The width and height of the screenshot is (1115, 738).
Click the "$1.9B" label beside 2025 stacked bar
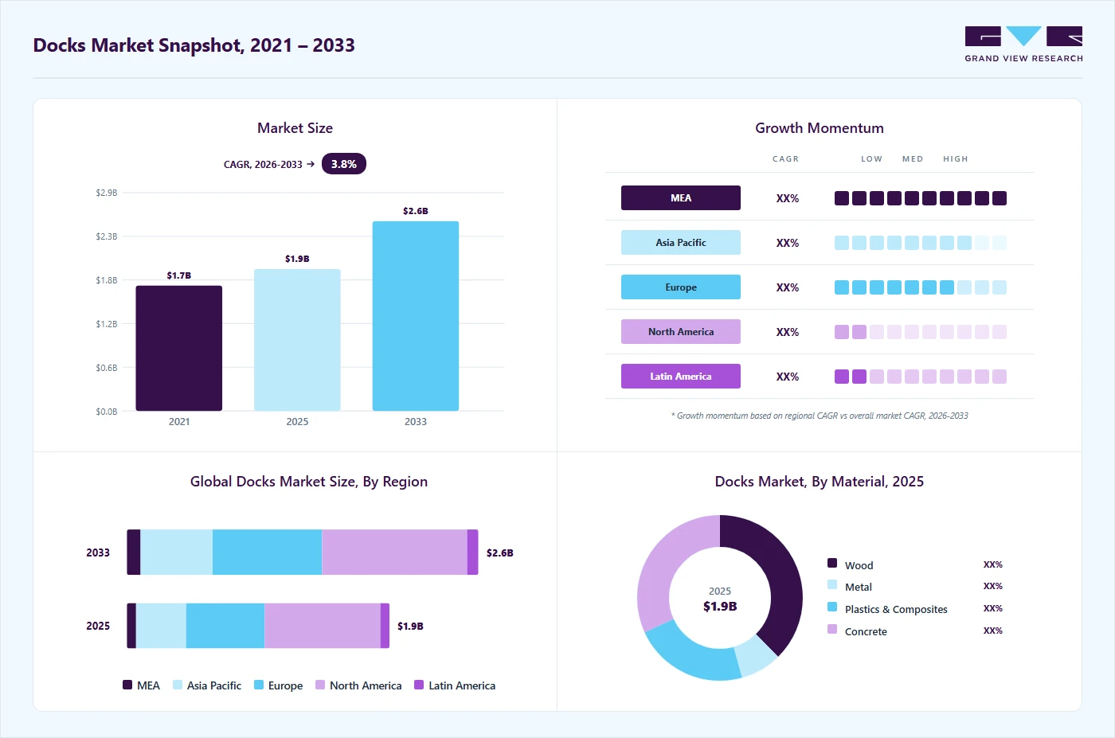(x=410, y=626)
